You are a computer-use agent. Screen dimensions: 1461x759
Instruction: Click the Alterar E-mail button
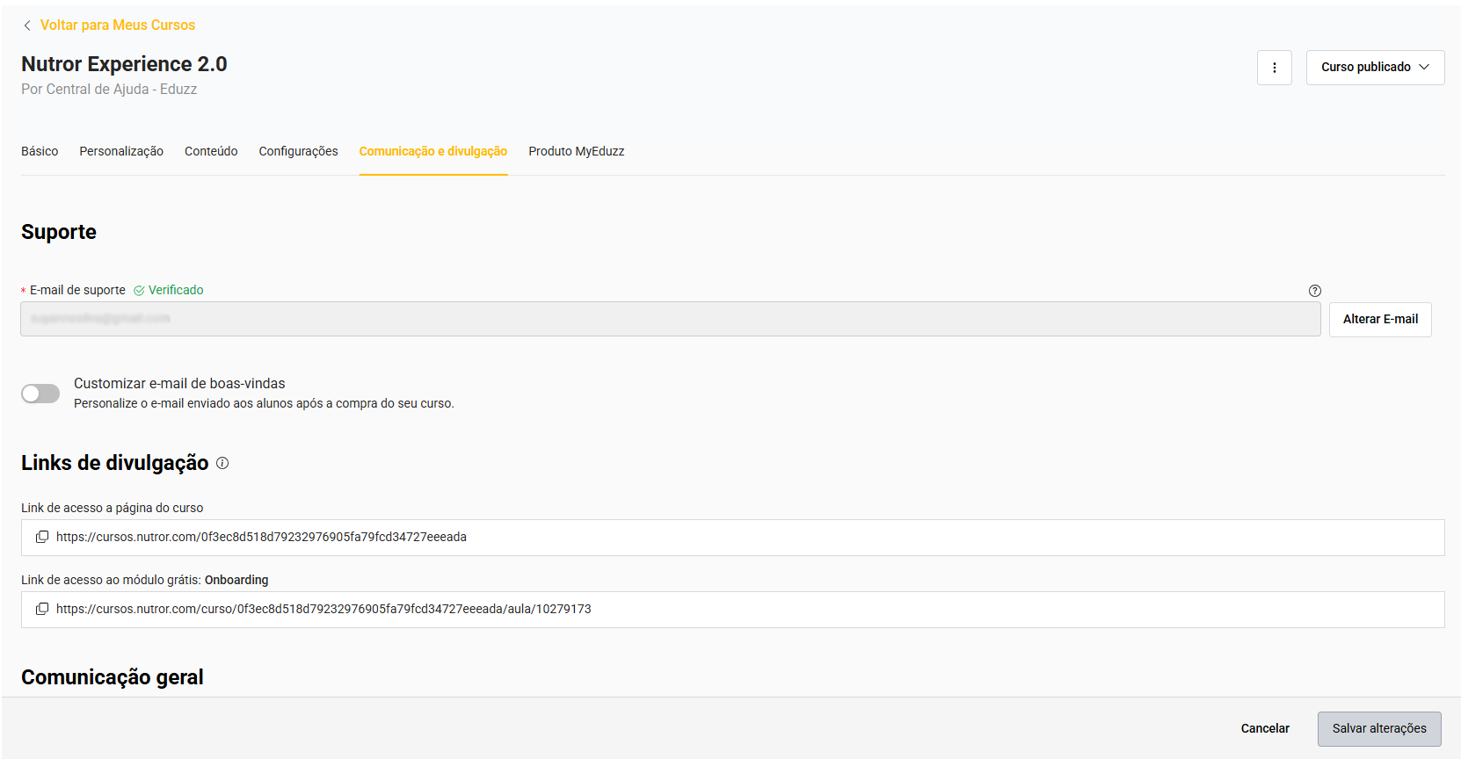tap(1379, 320)
